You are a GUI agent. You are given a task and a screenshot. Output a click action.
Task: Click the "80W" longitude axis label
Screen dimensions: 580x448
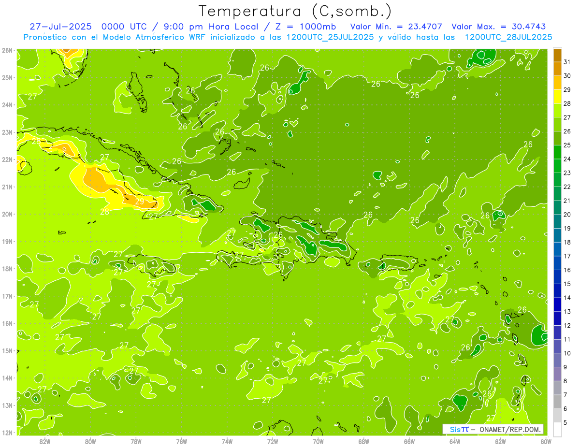point(90,441)
